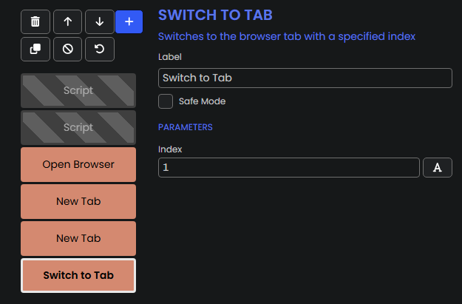The width and height of the screenshot is (462, 304).
Task: Add a new step with plus button
Action: 129,21
